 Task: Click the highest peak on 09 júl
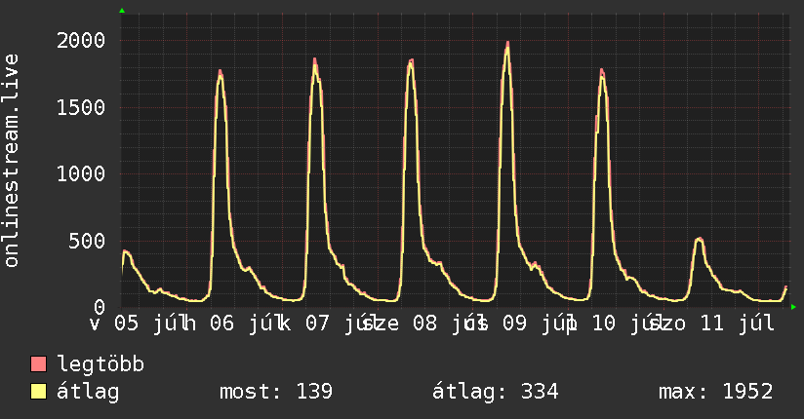click(507, 43)
